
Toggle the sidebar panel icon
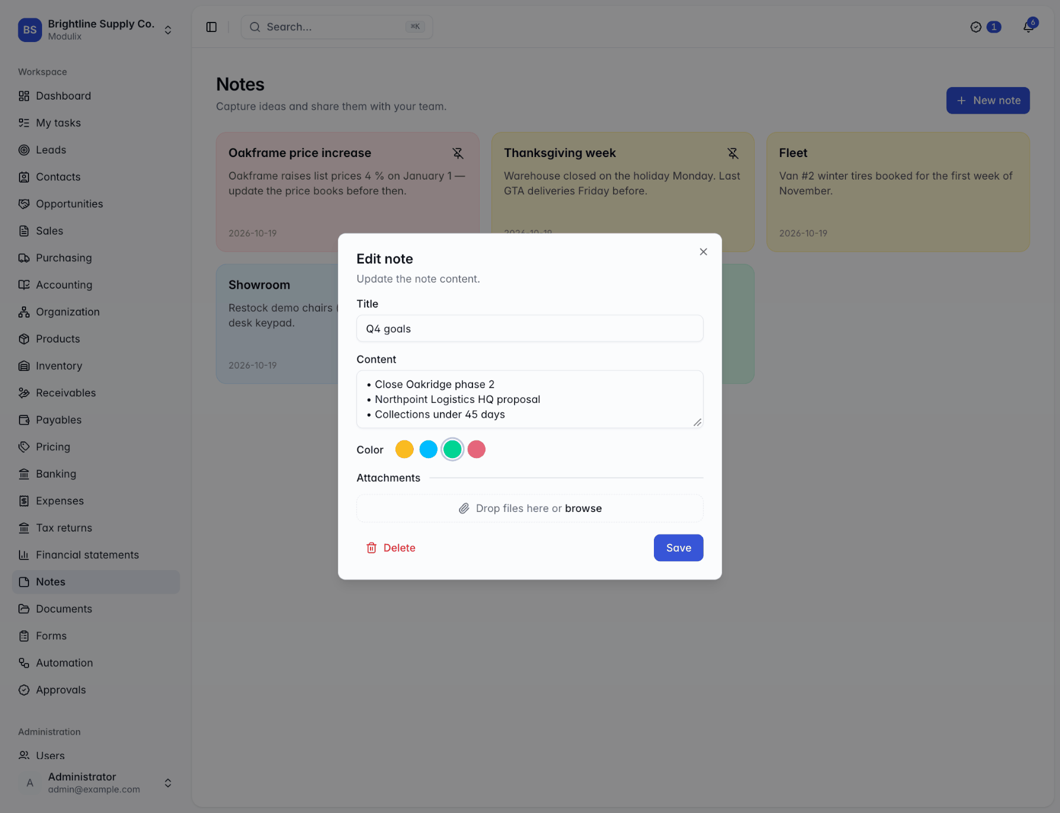212,27
